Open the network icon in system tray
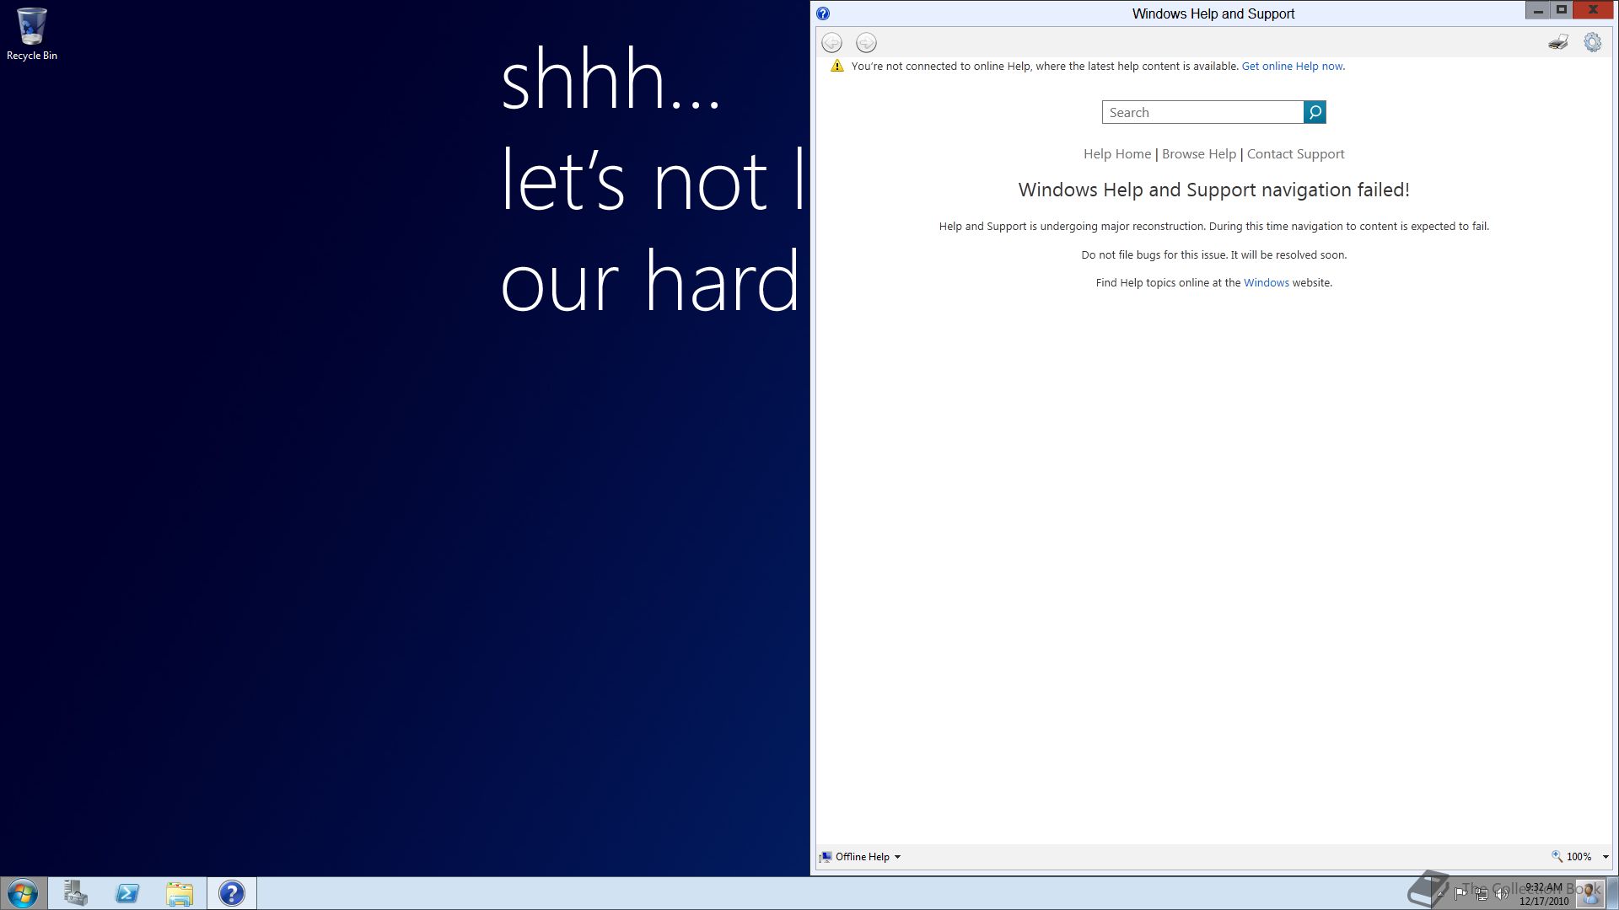The image size is (1619, 910). click(x=1482, y=894)
